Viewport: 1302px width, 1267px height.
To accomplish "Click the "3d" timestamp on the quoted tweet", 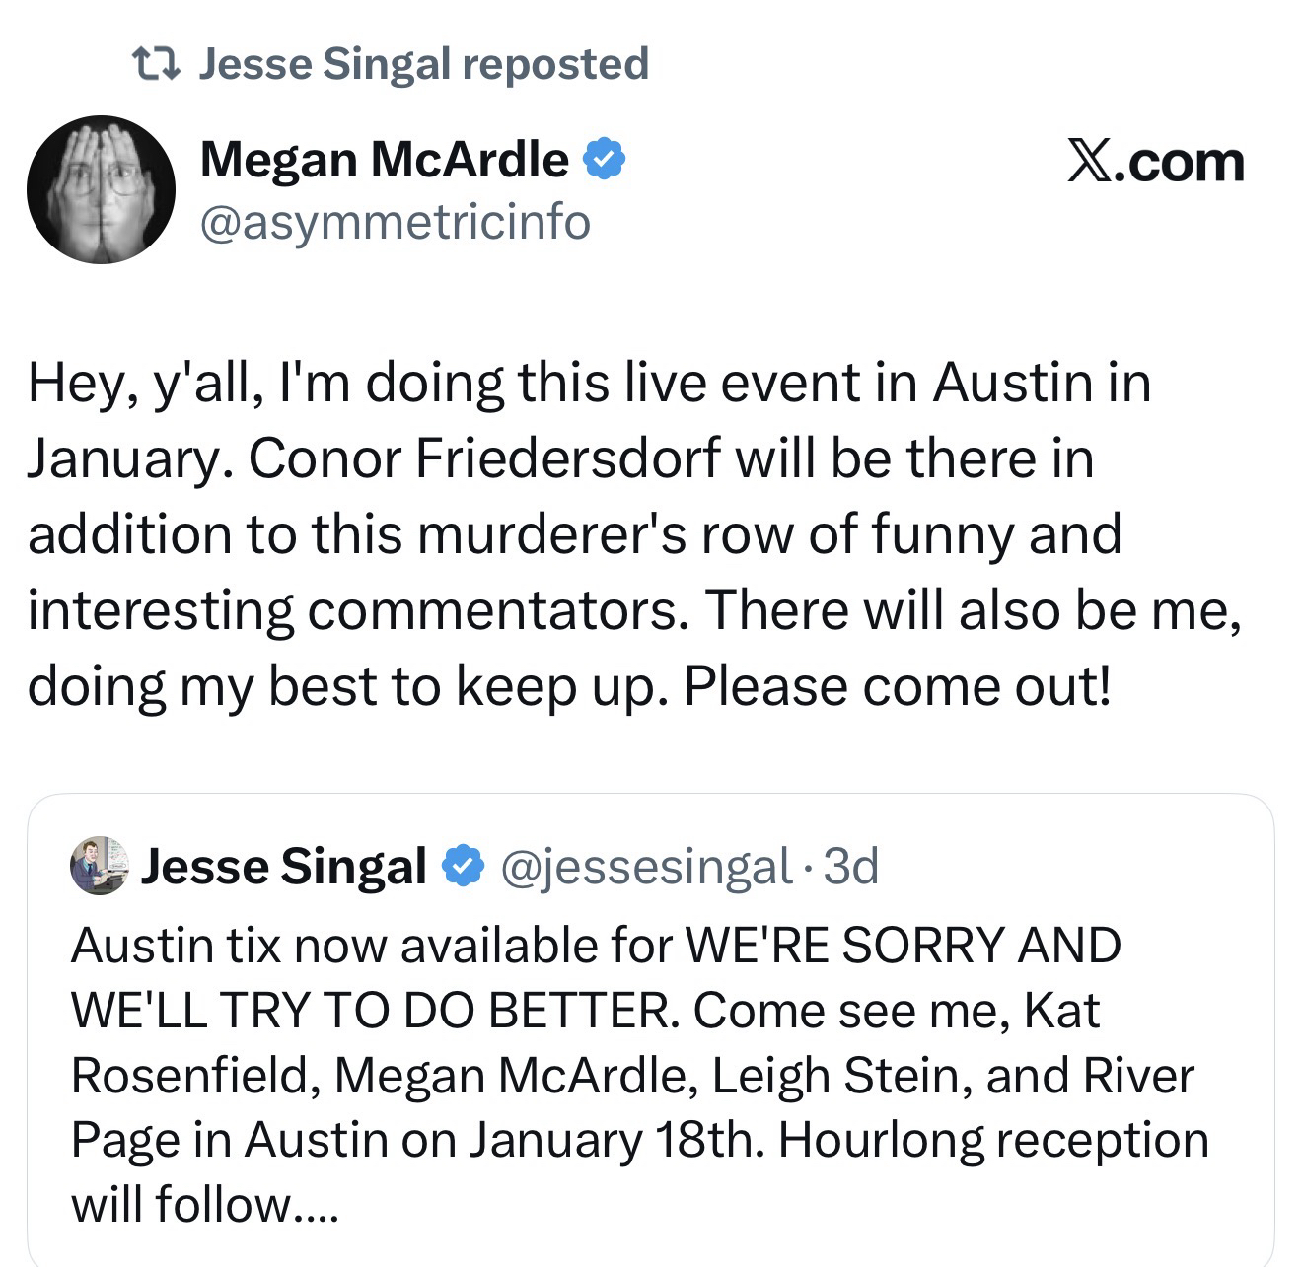I will [850, 867].
